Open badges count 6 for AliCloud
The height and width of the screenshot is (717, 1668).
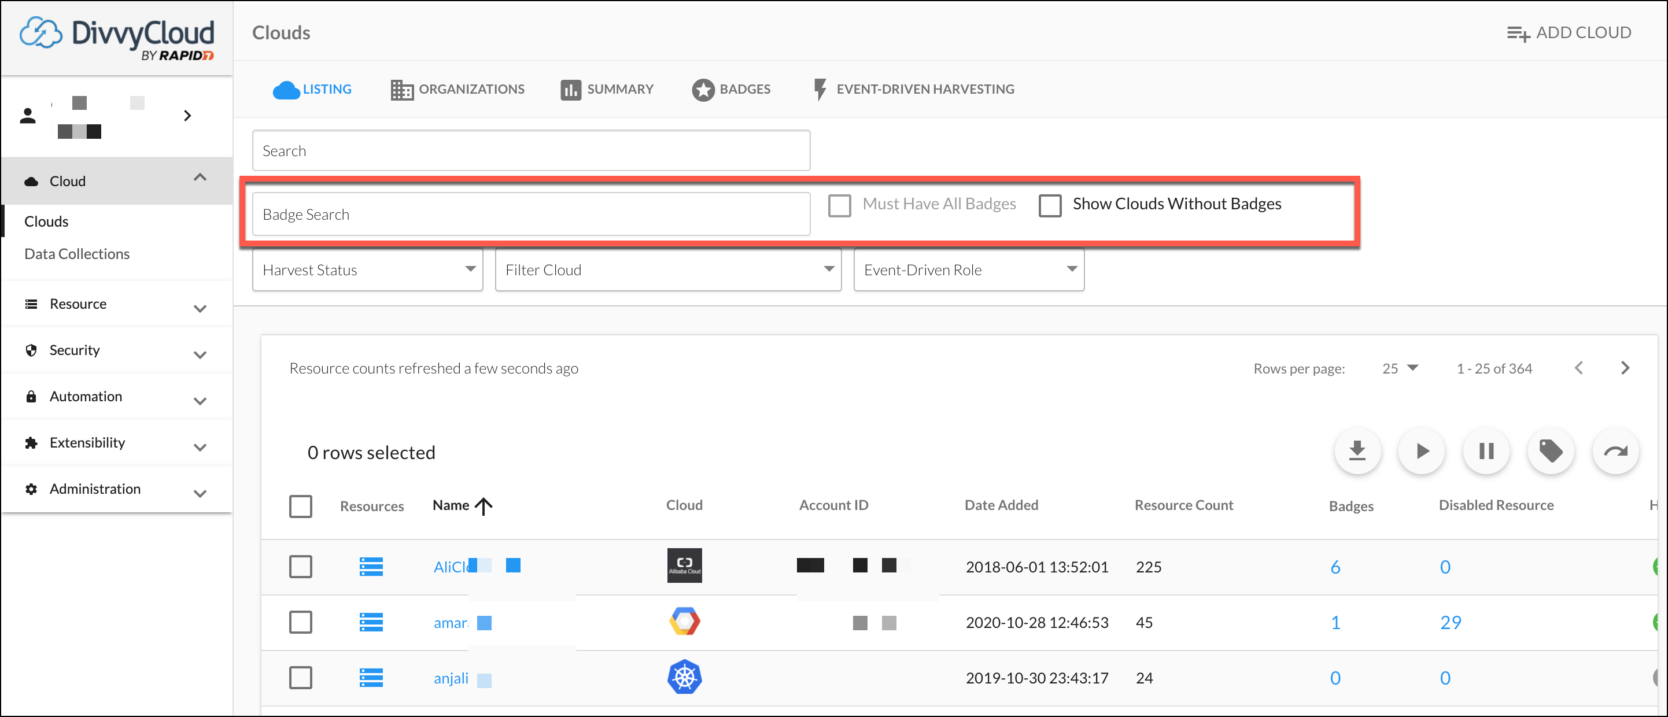tap(1335, 567)
